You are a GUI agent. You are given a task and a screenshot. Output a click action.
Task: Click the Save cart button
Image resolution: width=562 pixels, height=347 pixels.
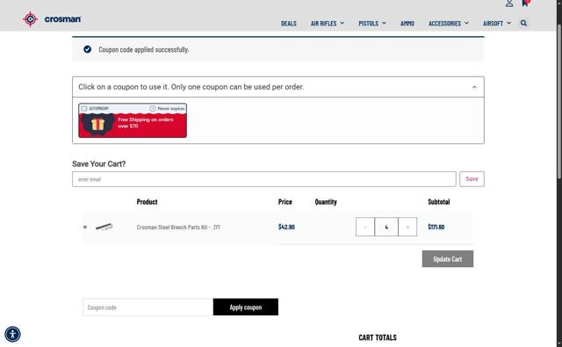tap(472, 179)
